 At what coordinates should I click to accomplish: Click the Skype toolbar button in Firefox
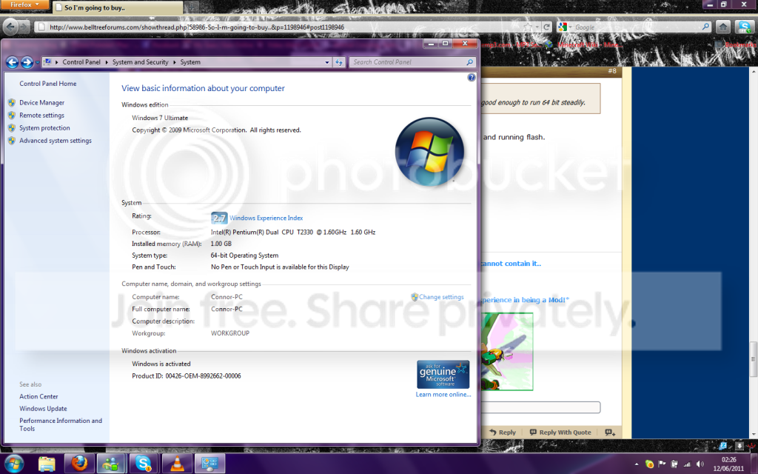tap(745, 27)
